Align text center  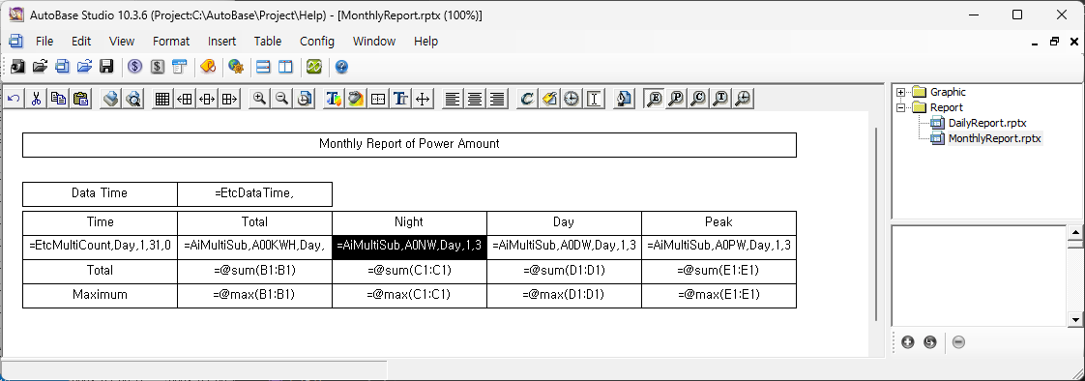[474, 99]
